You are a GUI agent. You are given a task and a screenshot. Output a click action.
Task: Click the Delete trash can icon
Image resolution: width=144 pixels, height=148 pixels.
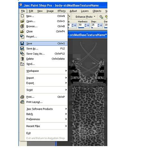(x=22, y=59)
